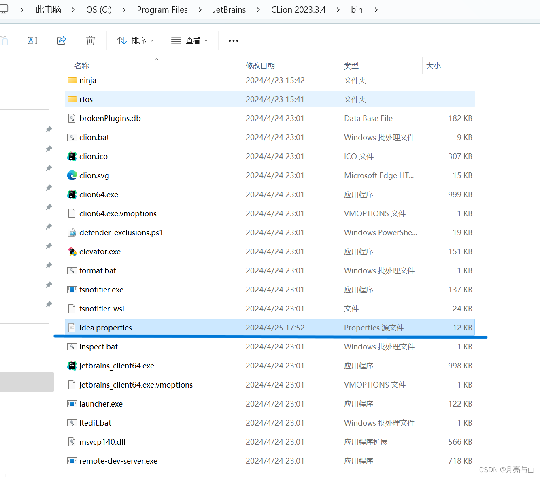Click the 999 KB size cell
The image size is (540, 477).
(460, 194)
